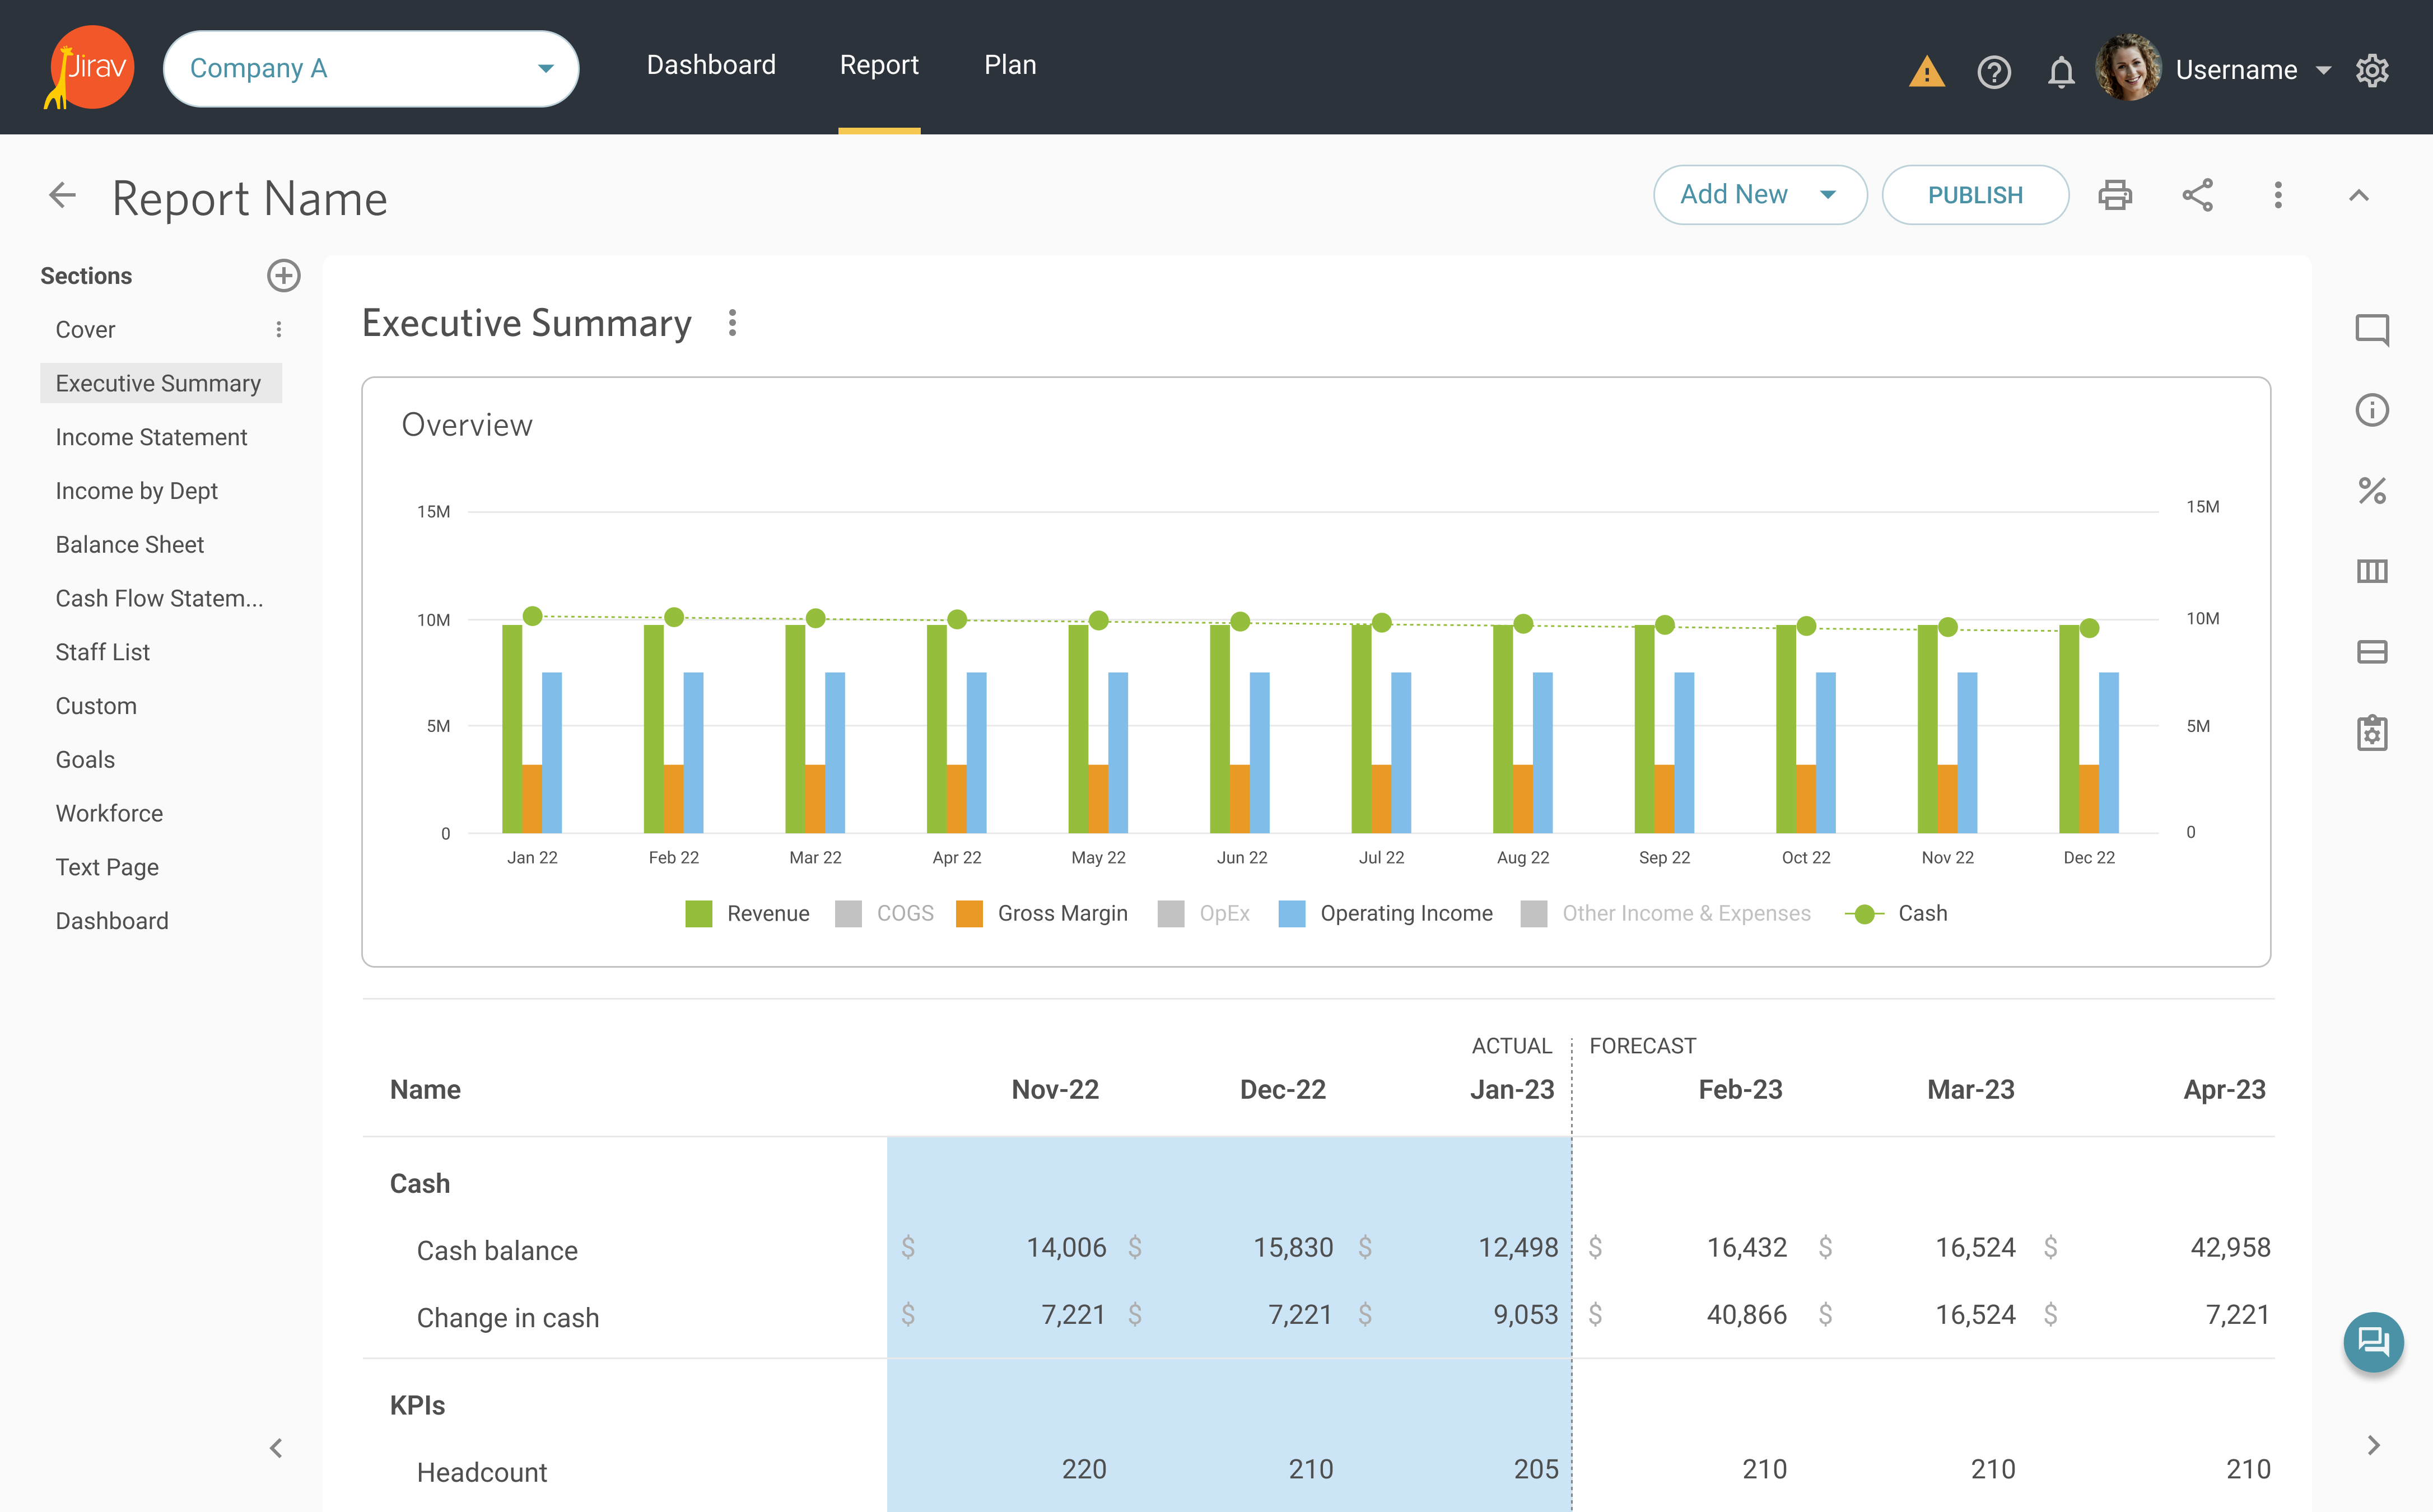Viewport: 2433px width, 1512px height.
Task: Click the add section plus icon
Action: [283, 276]
